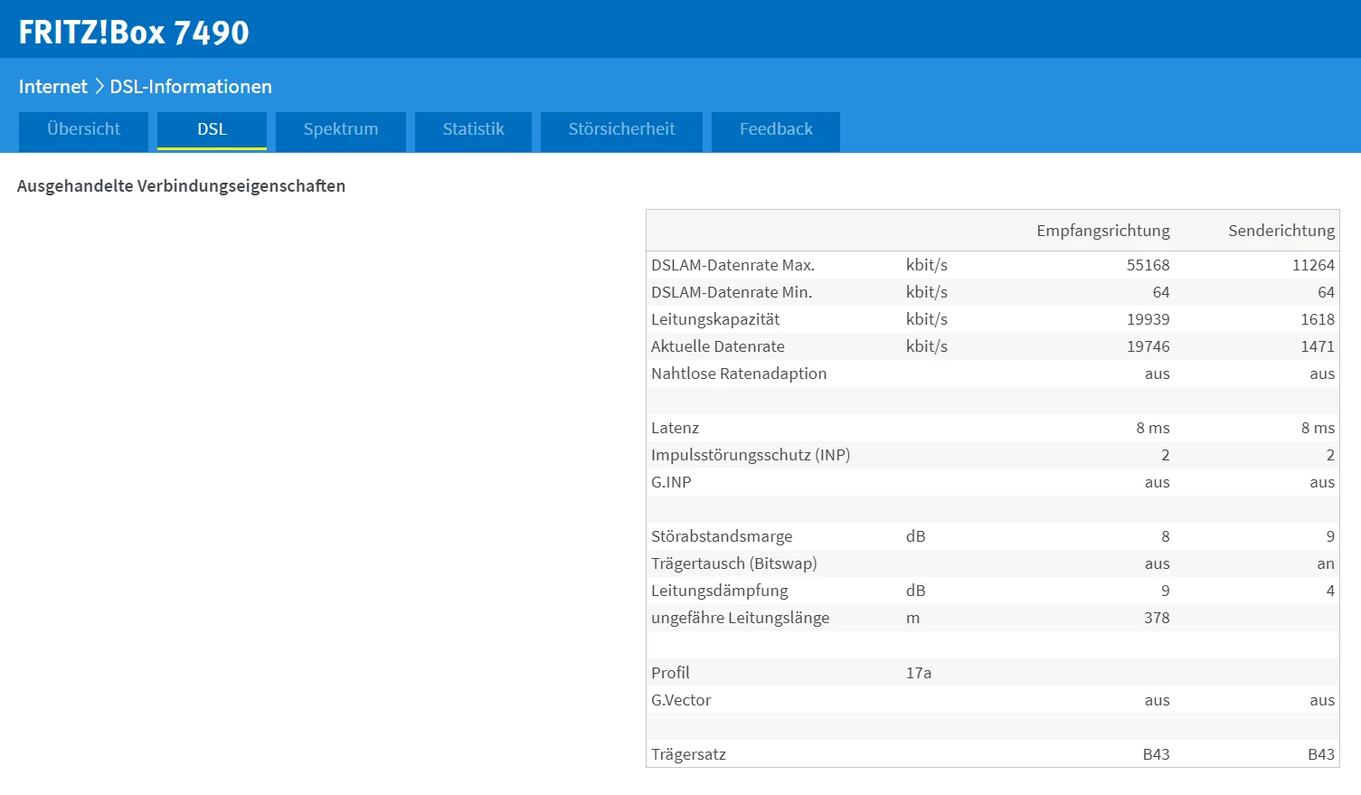
Task: Click the breadcrumb chevron after Internet
Action: point(99,87)
